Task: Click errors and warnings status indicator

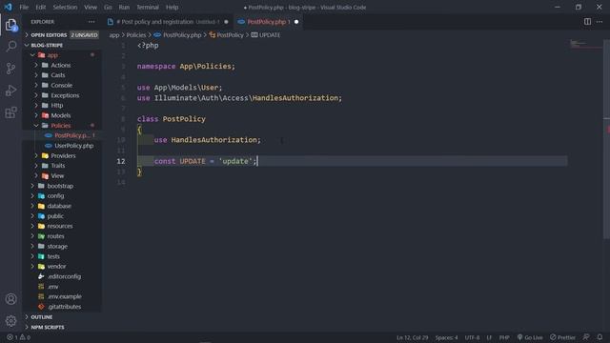Action: (x=18, y=337)
